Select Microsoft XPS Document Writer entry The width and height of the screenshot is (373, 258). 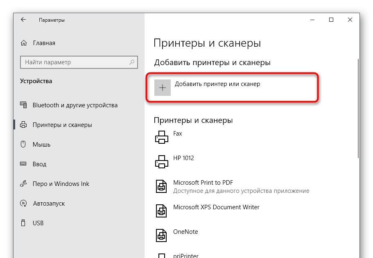(216, 207)
